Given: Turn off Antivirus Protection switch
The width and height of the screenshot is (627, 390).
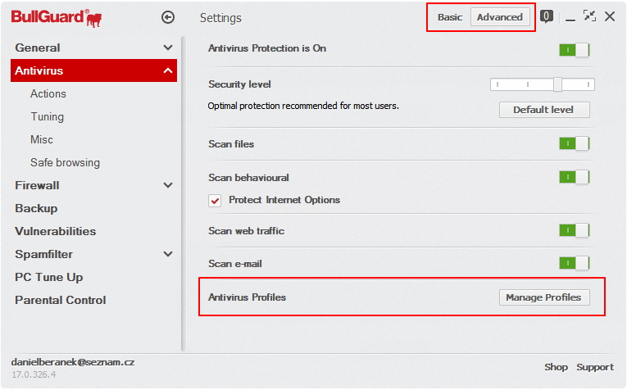Looking at the screenshot, I should click(574, 49).
